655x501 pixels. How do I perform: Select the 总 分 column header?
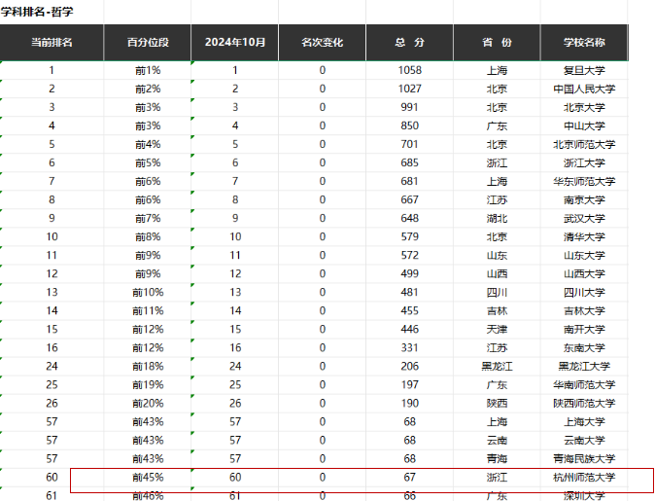(409, 42)
